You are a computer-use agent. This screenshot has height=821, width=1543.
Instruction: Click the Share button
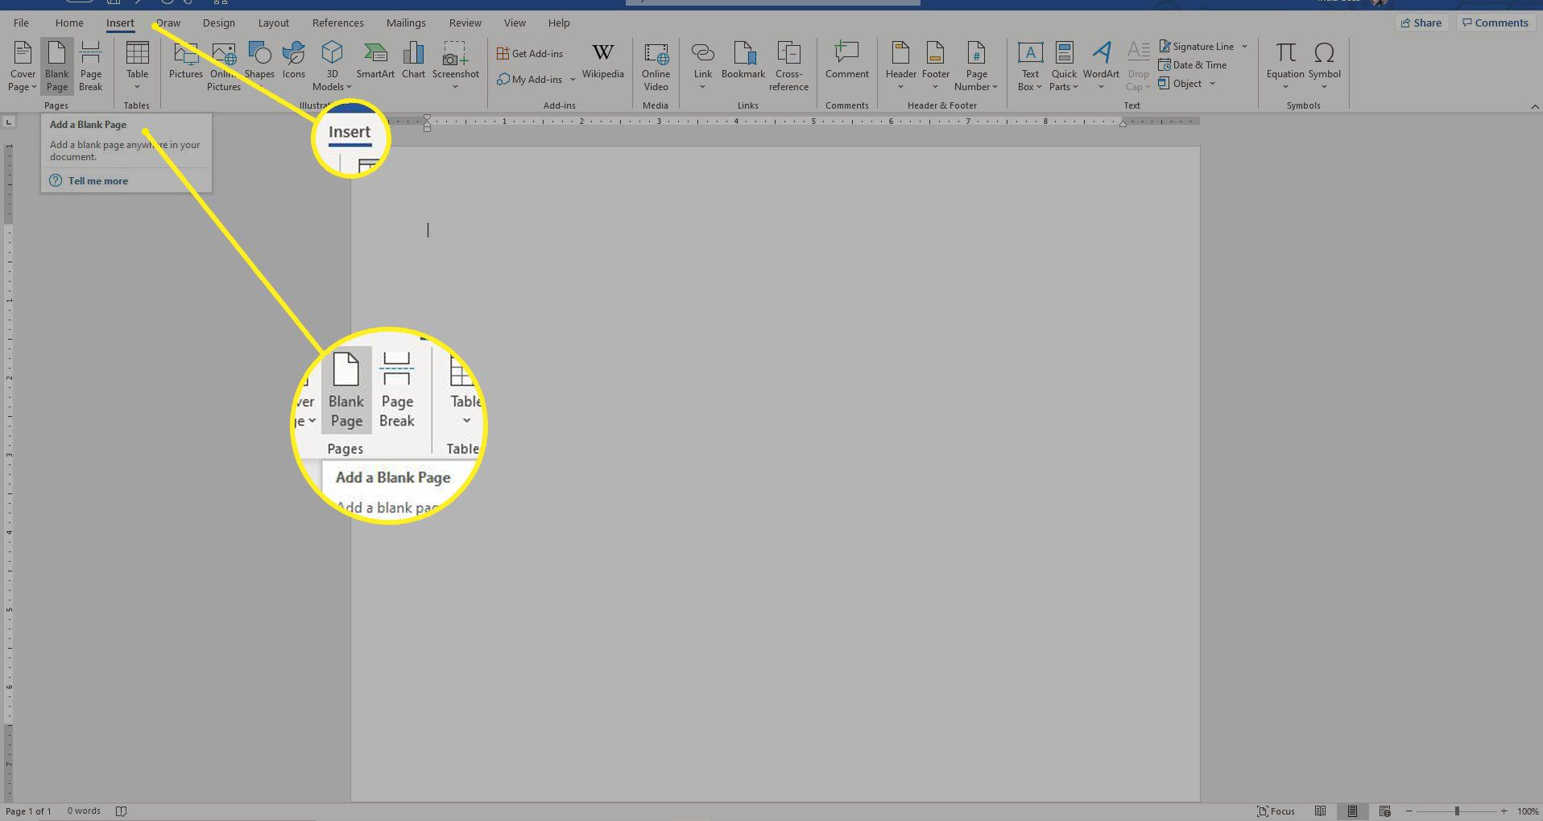[1421, 23]
